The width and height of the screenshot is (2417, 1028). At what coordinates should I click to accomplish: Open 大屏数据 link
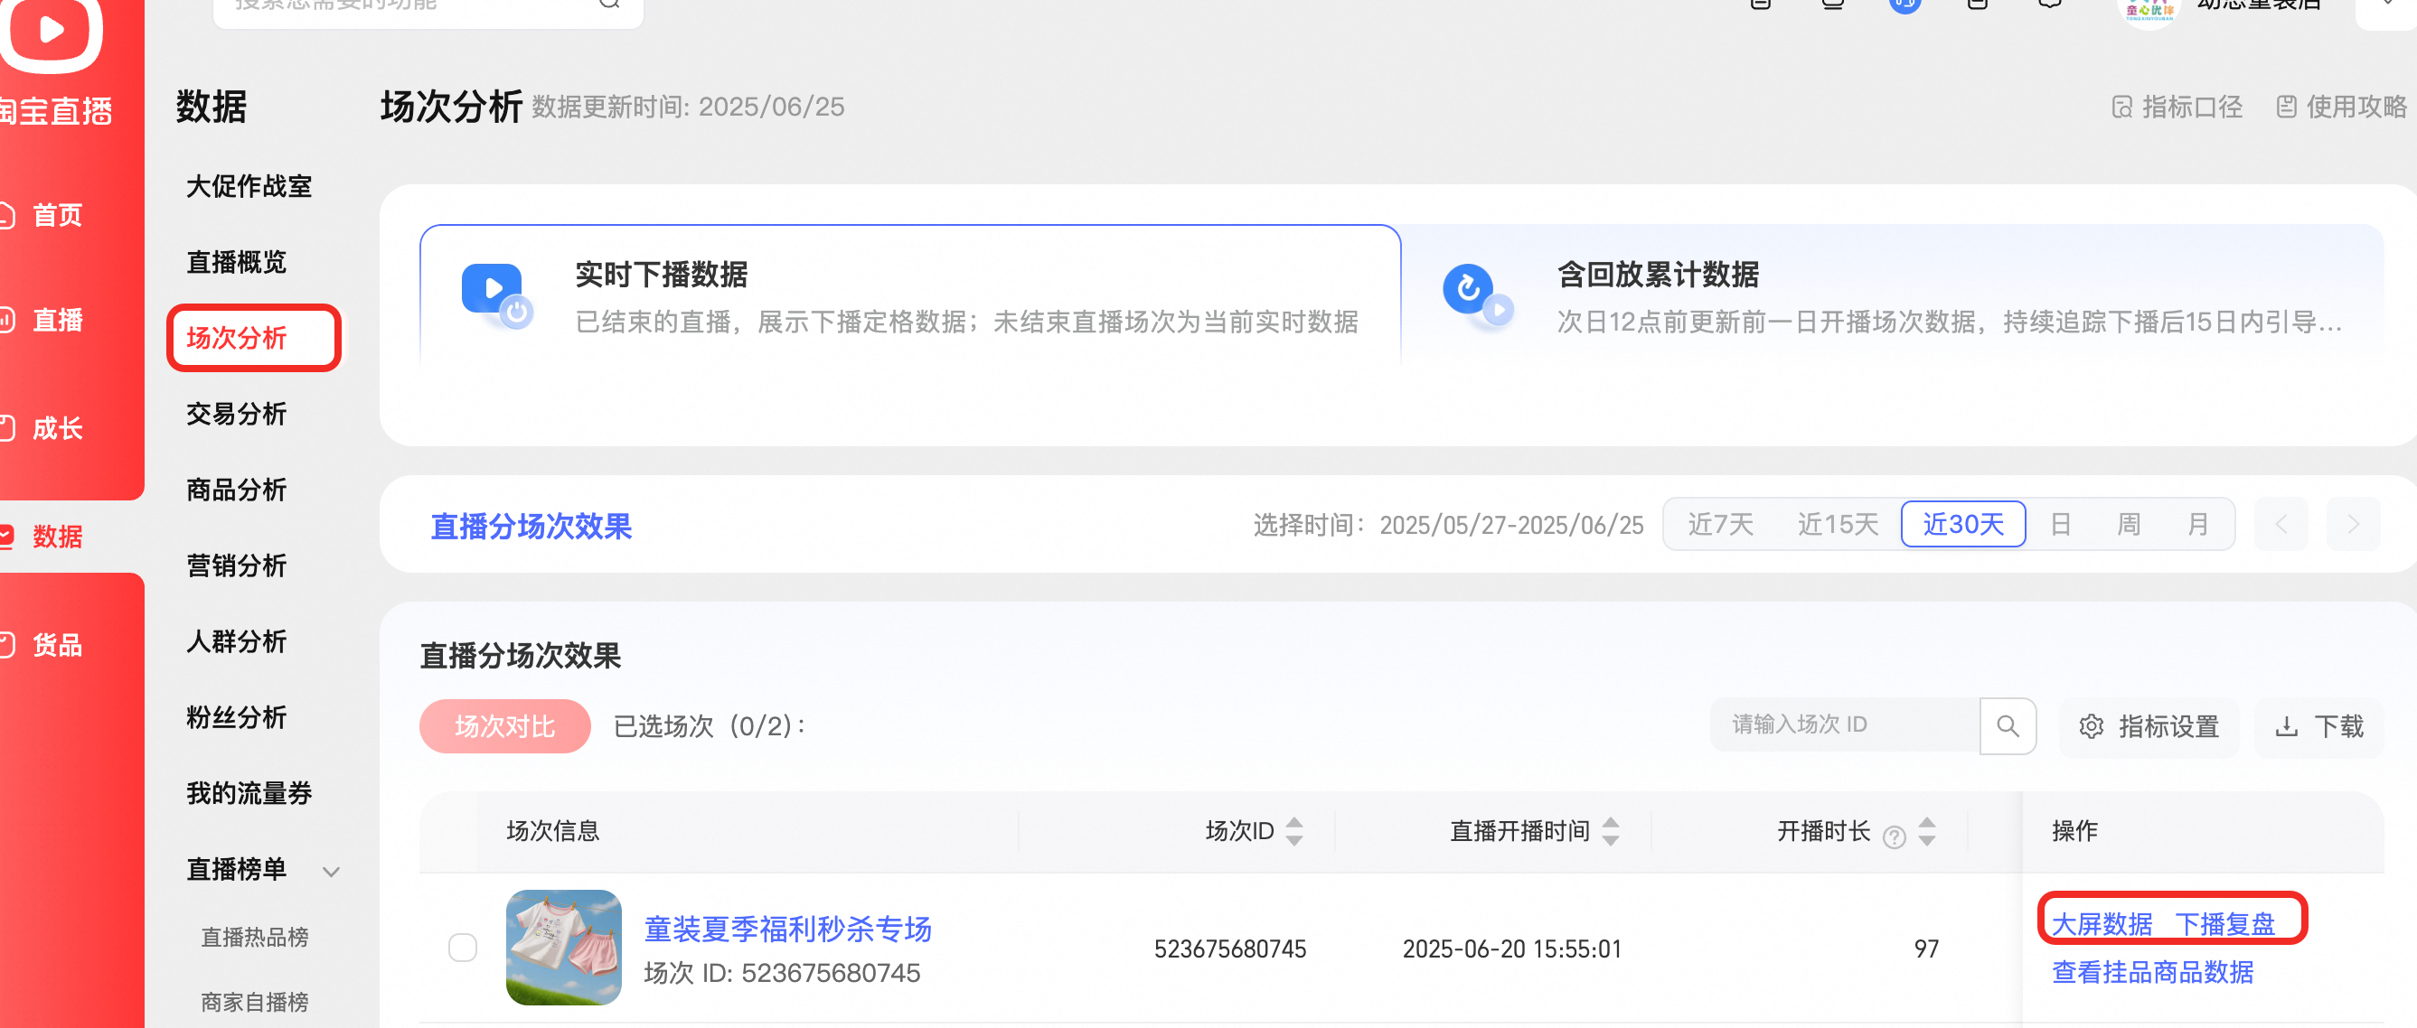tap(2102, 924)
